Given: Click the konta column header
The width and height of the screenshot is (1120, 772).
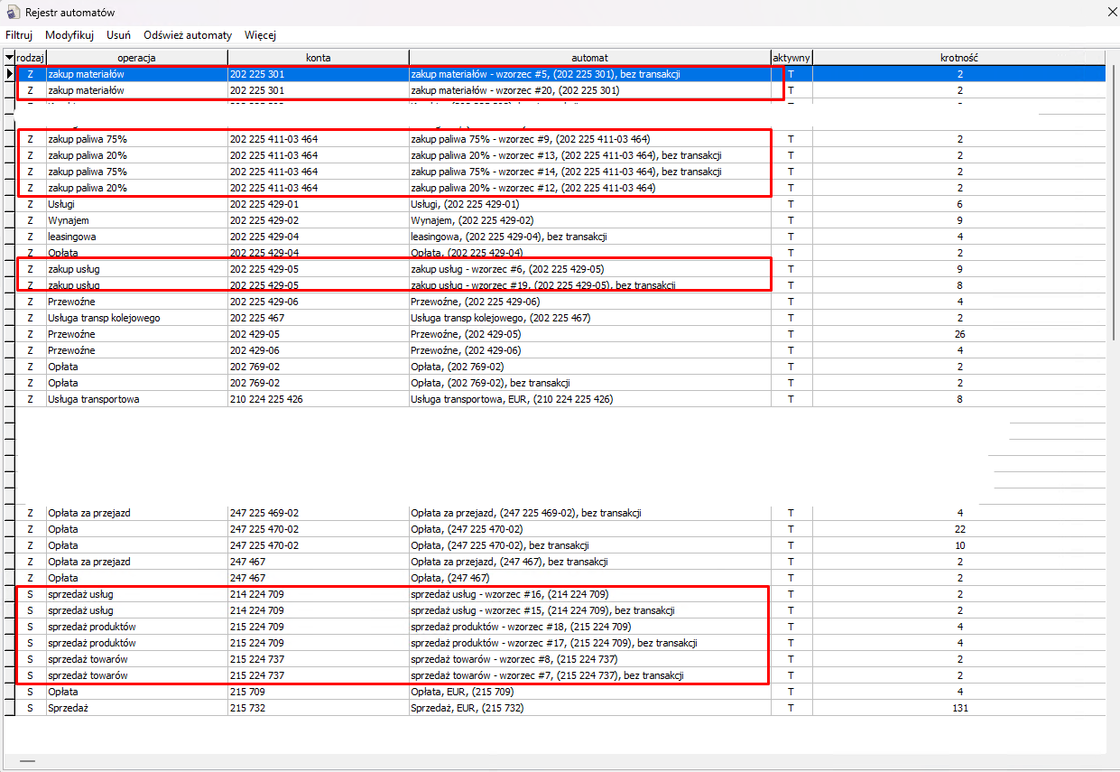Looking at the screenshot, I should click(318, 58).
